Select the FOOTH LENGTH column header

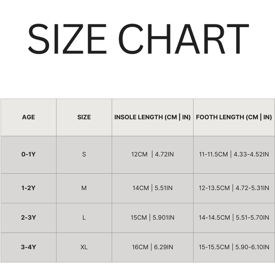tap(234, 117)
